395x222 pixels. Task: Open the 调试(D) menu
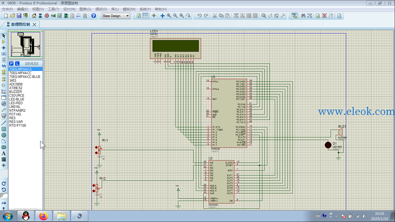(x=101, y=9)
